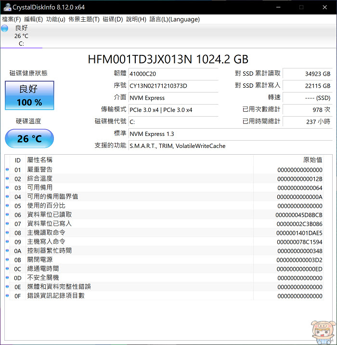Click the power-on count 978 次
The height and width of the screenshot is (345, 337).
(x=307, y=110)
